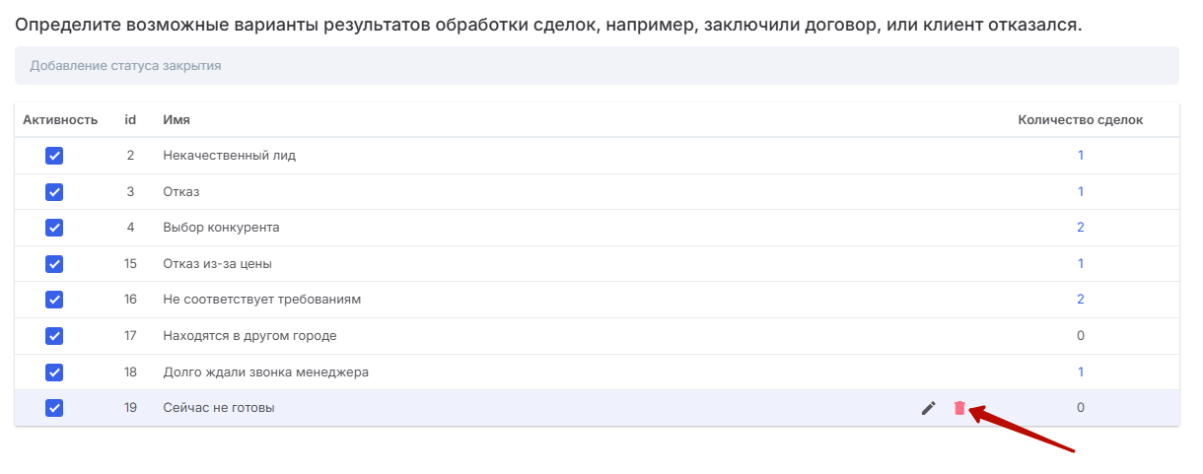The width and height of the screenshot is (1203, 474).
Task: Select the Сейчас не готовы row name
Action: tap(218, 408)
